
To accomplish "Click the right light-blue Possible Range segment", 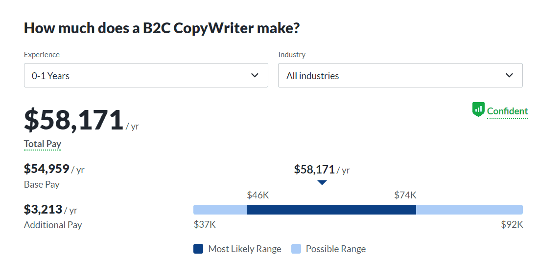I will 469,210.
